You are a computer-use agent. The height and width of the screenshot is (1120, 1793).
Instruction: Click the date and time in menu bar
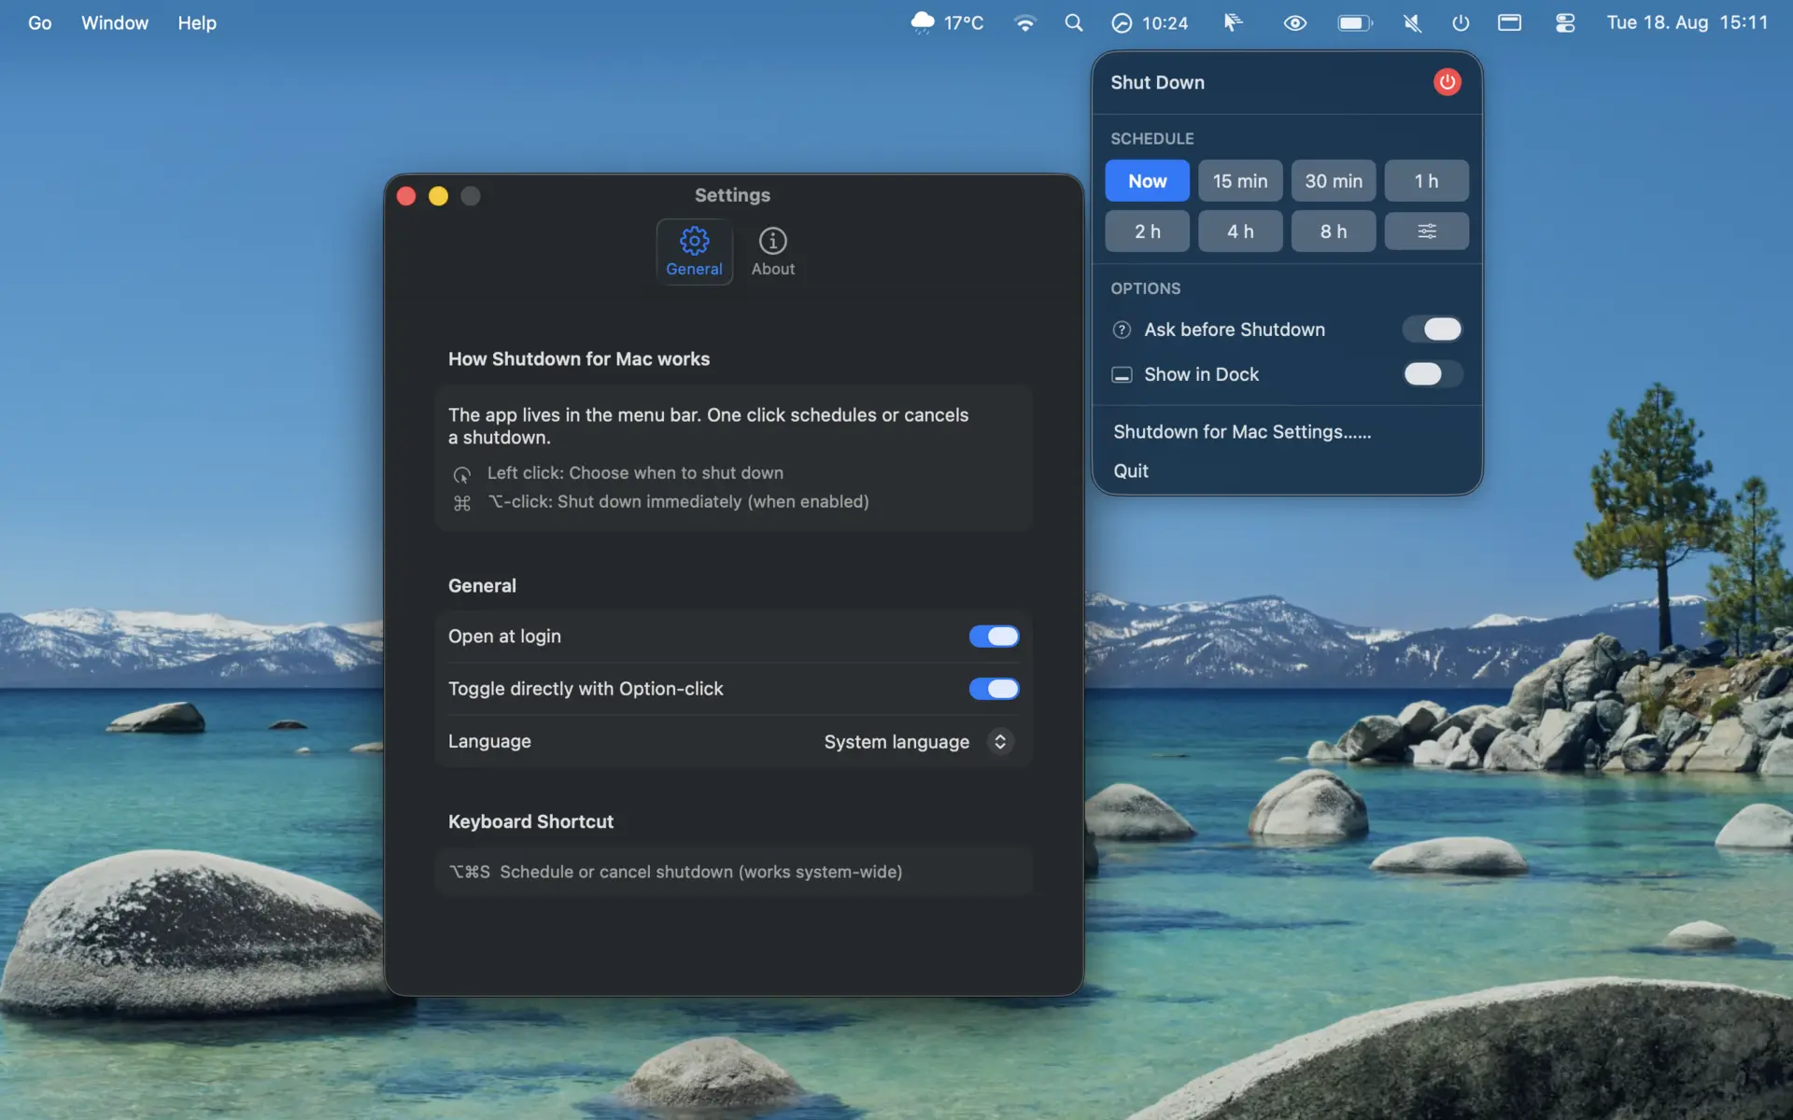[x=1687, y=22]
